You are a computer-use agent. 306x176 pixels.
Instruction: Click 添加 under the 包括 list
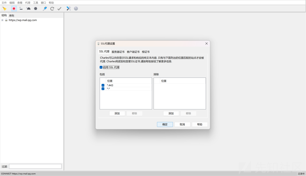[x=117, y=113]
